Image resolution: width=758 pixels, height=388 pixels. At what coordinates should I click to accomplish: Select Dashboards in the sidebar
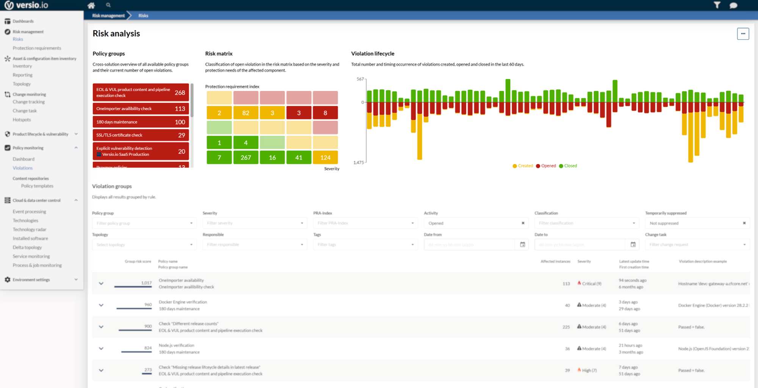23,21
